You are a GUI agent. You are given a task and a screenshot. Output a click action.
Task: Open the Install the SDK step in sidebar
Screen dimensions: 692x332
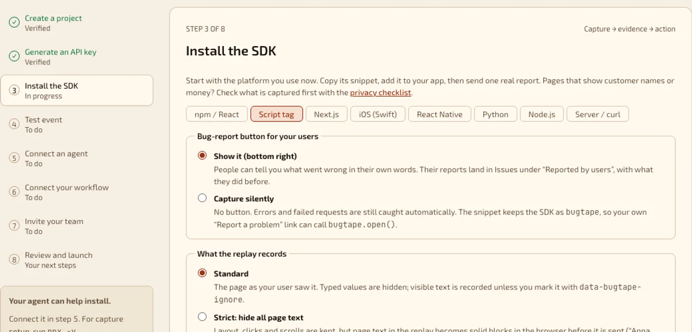coord(77,90)
